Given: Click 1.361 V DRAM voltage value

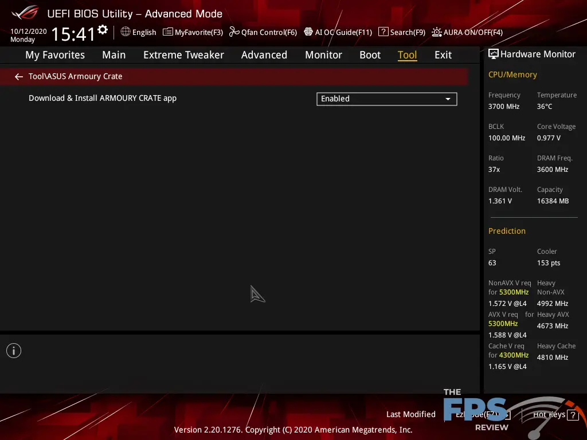Looking at the screenshot, I should click(x=500, y=201).
